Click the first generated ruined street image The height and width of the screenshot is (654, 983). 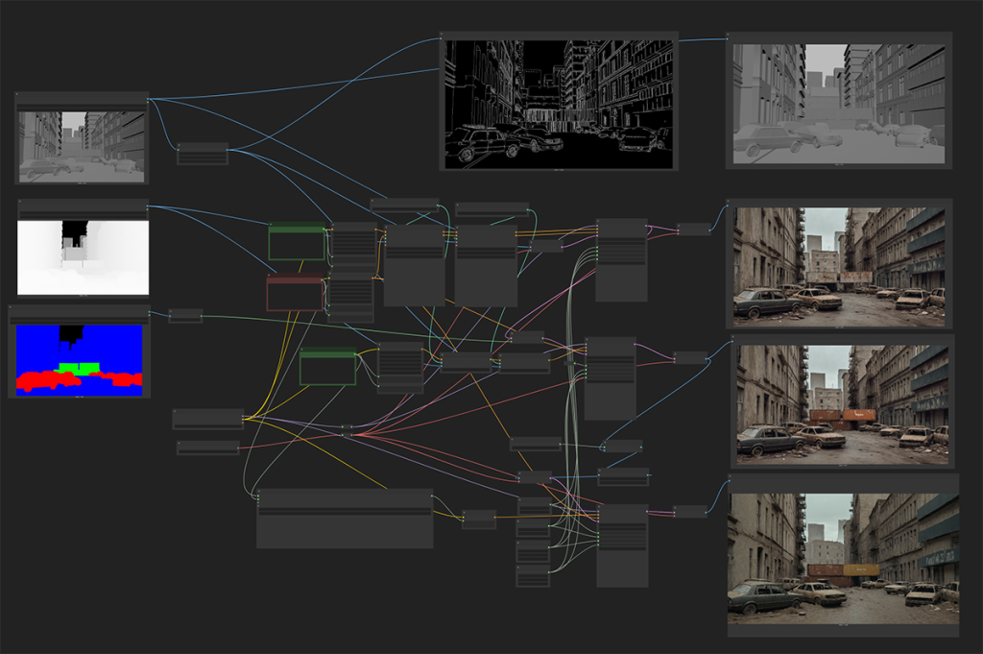(839, 266)
